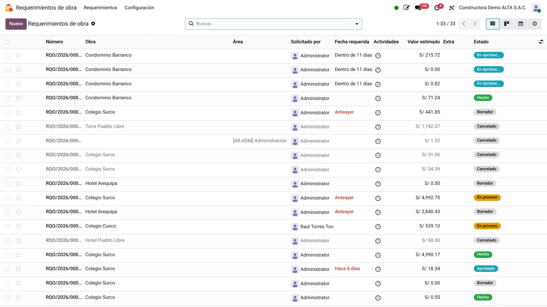Open activity clock on S/ 441.85 Colegio Surco row

pyautogui.click(x=378, y=113)
